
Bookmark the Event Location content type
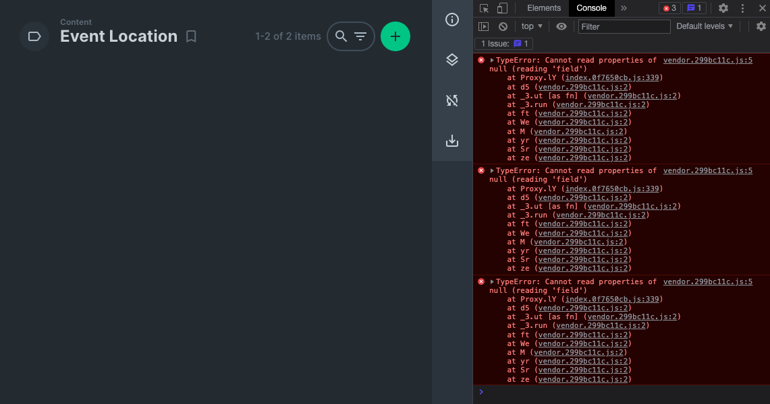[191, 36]
